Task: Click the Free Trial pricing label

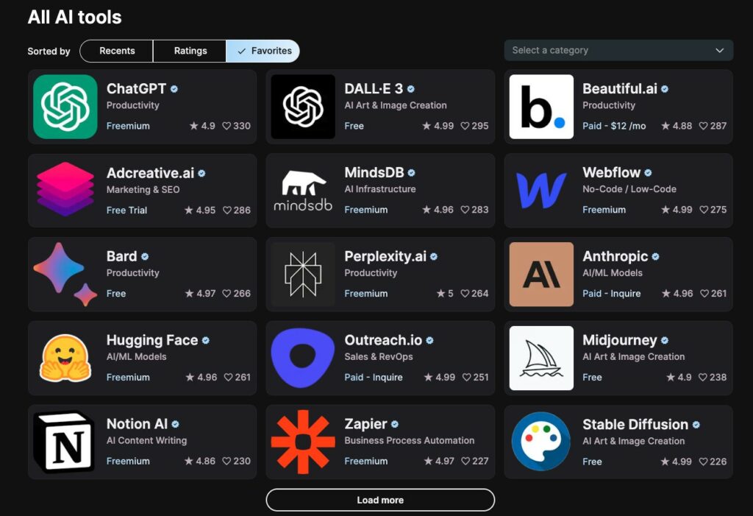Action: (126, 210)
